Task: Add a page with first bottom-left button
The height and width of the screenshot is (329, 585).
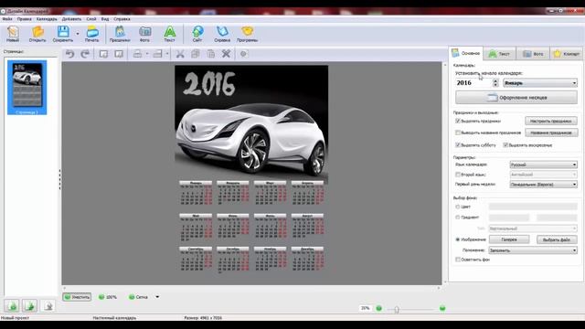Action: (x=12, y=306)
